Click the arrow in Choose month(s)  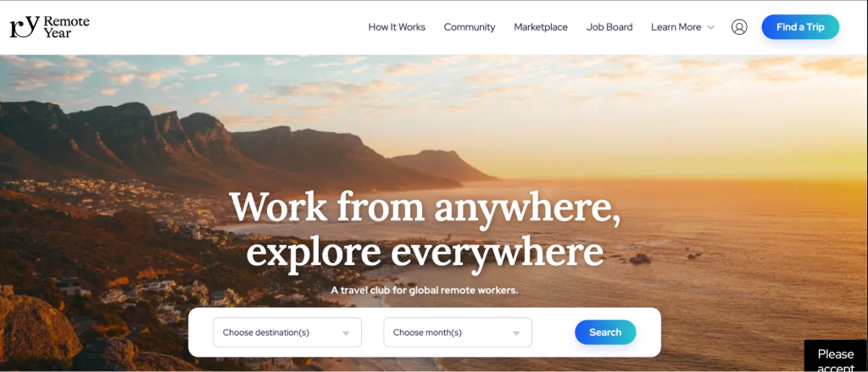(x=516, y=333)
